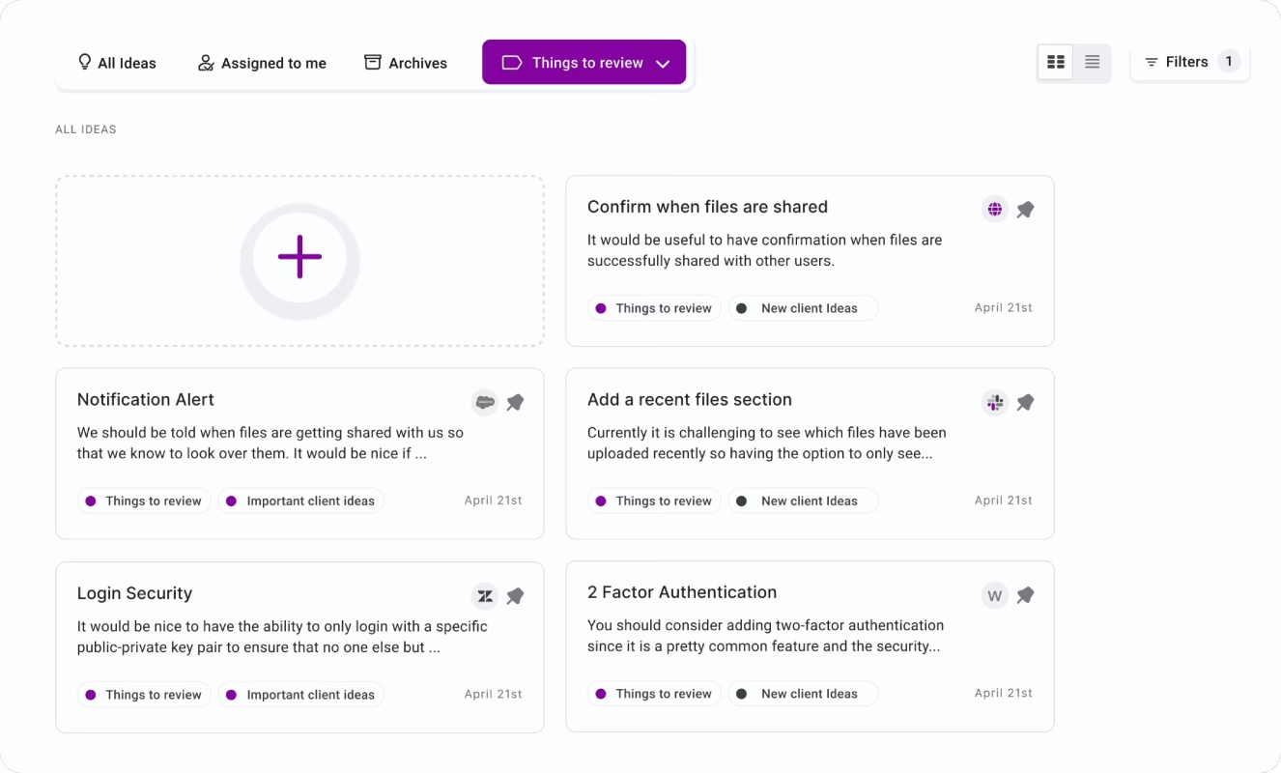
Task: Open the Archives tab
Action: pyautogui.click(x=406, y=63)
